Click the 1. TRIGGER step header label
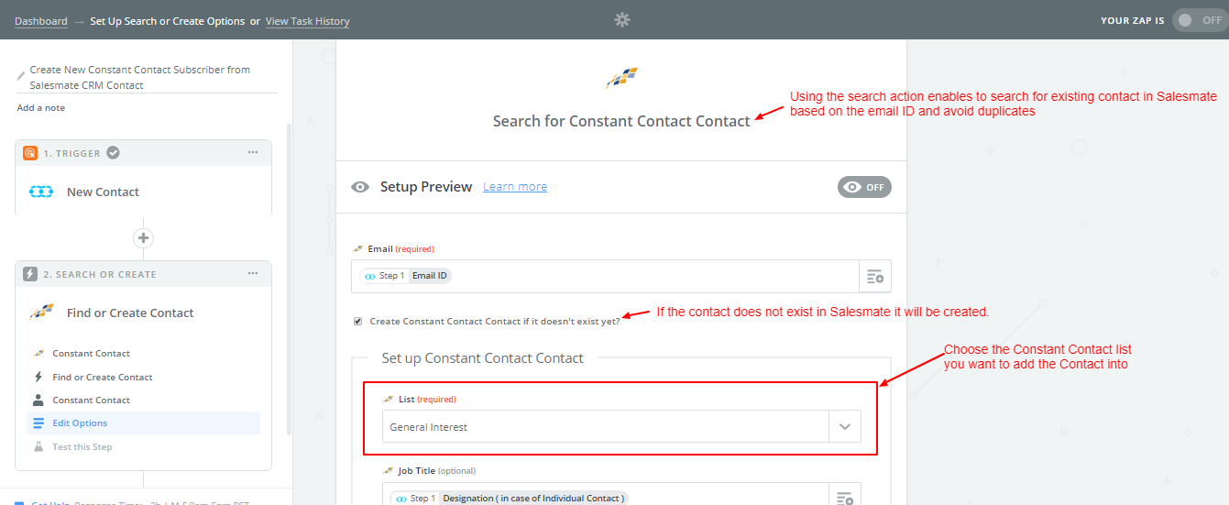 pos(72,154)
